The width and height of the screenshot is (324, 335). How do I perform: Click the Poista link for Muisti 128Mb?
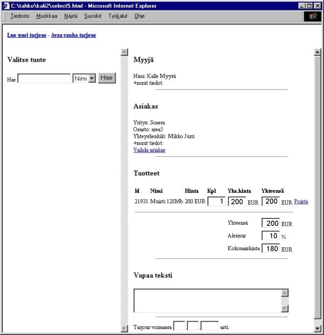click(x=301, y=202)
